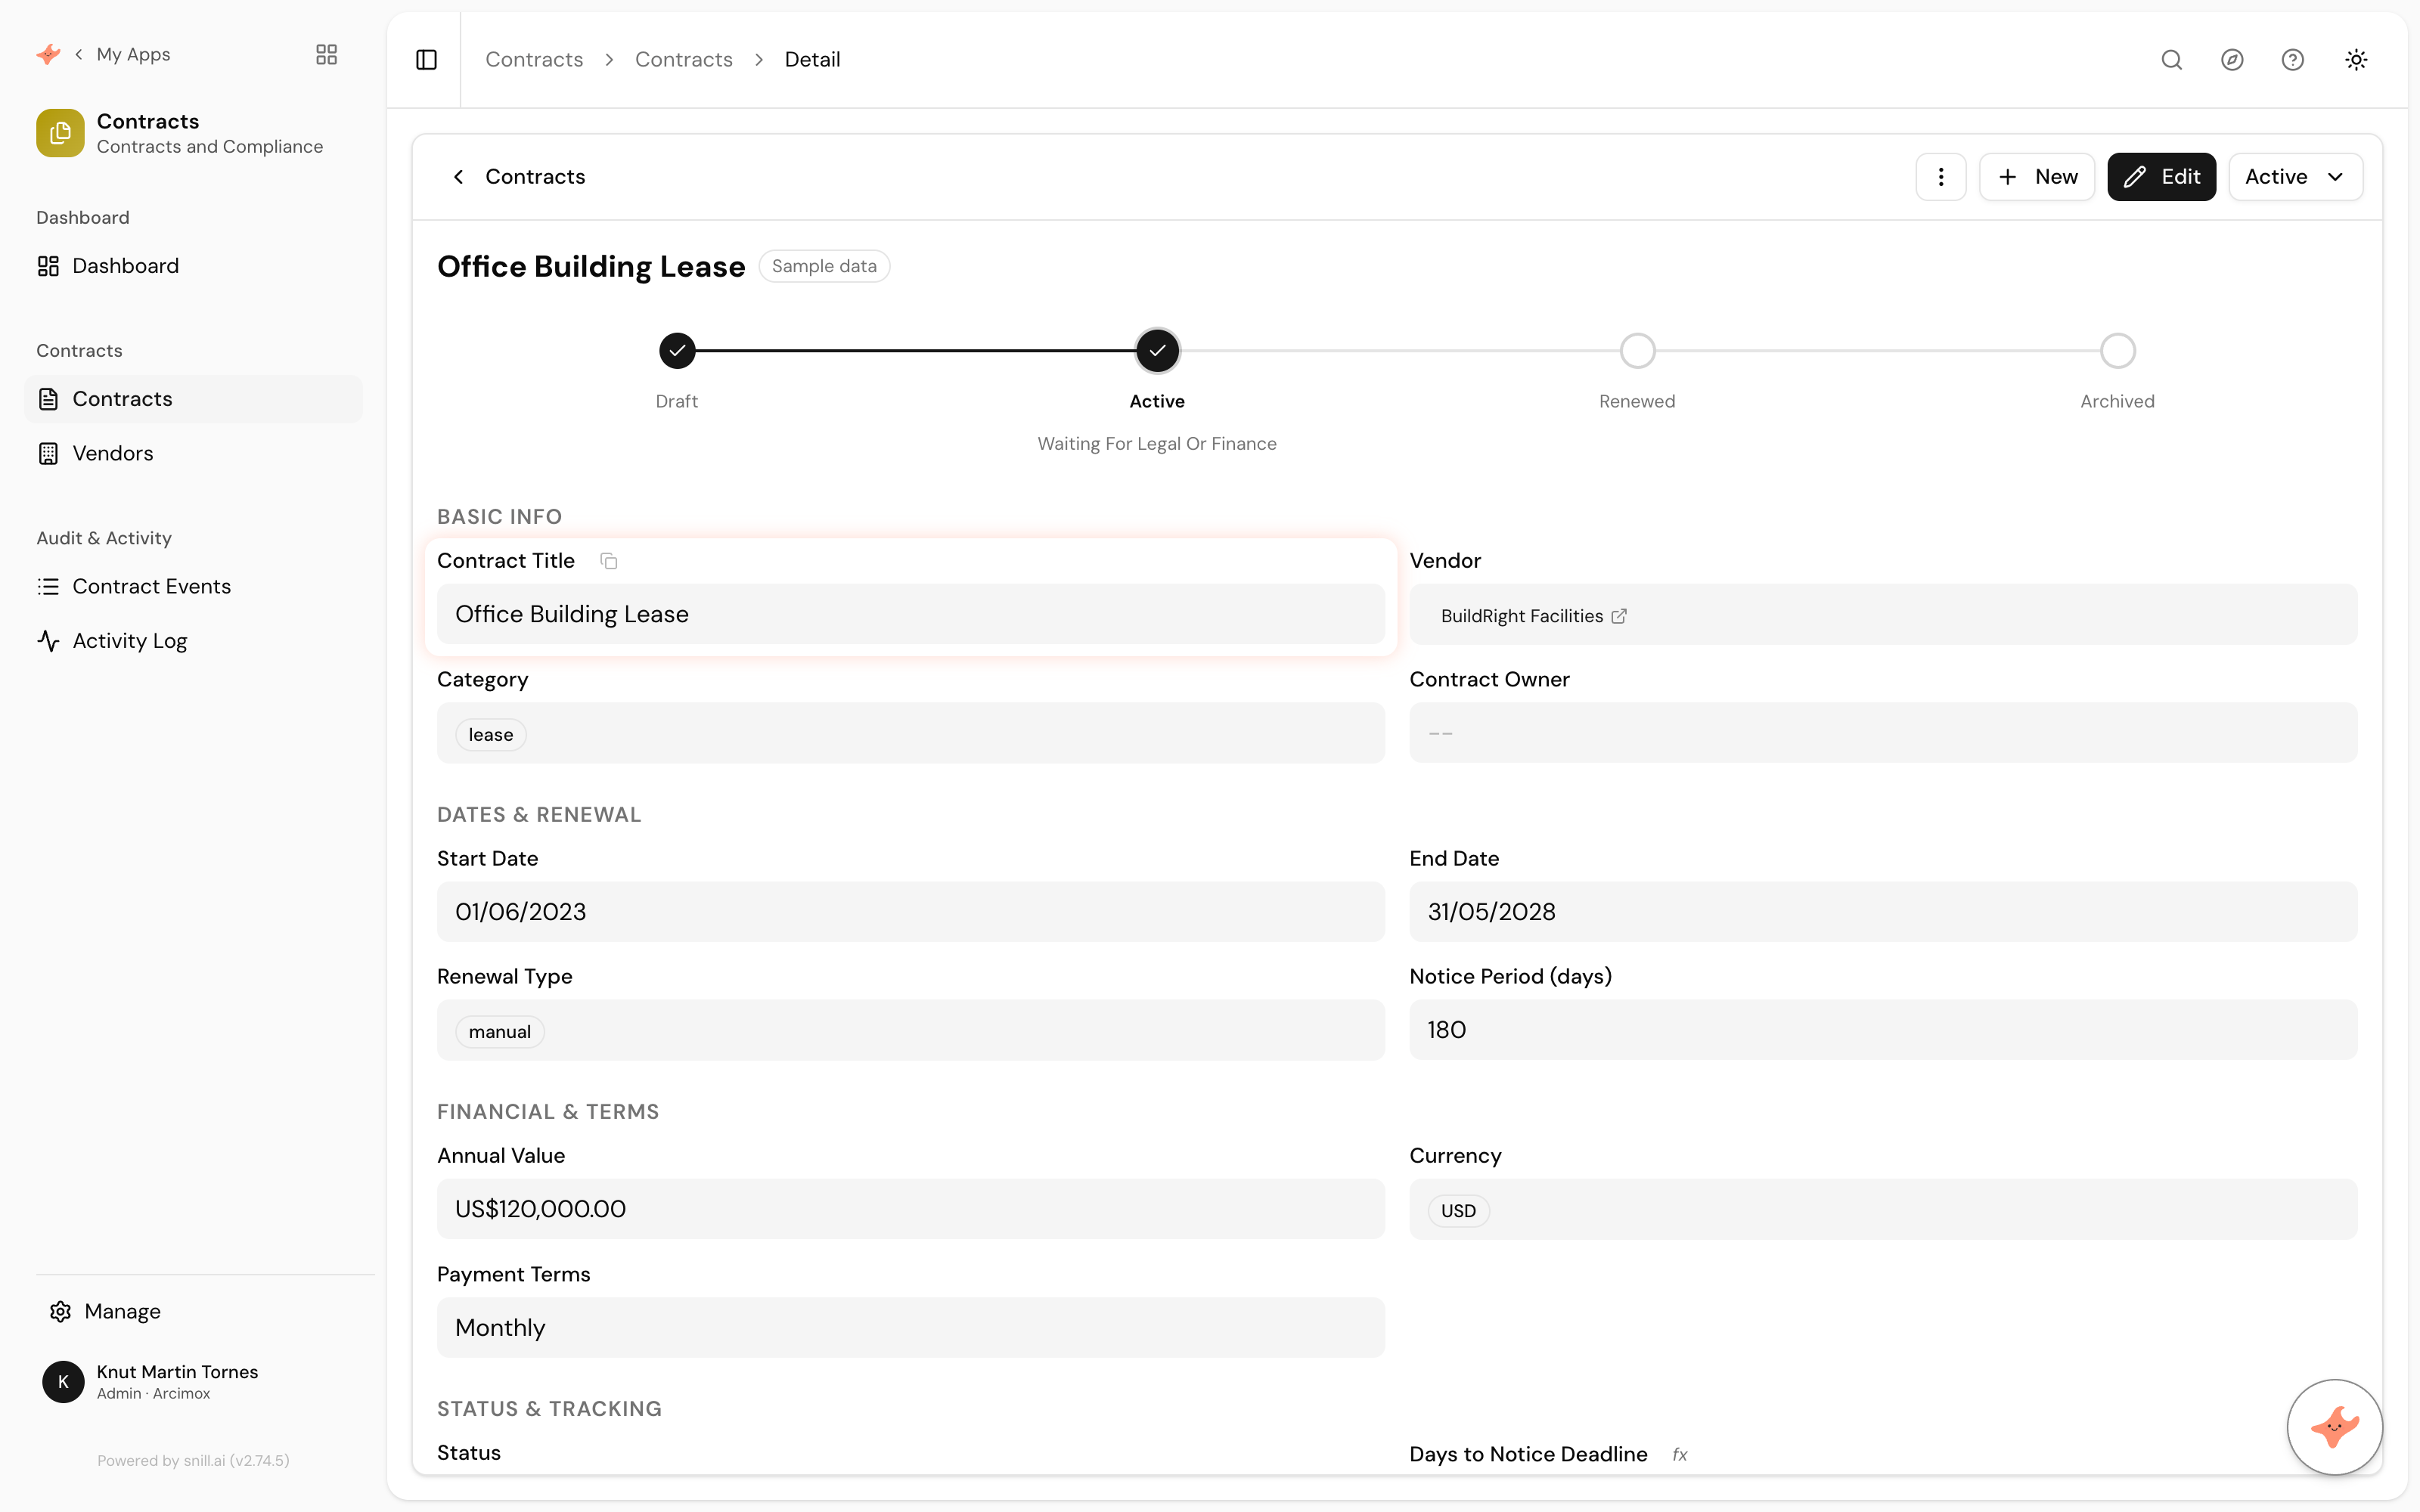Click Payment Terms field Monthly
Screen dimensions: 2420x1512
pyautogui.click(x=910, y=1328)
